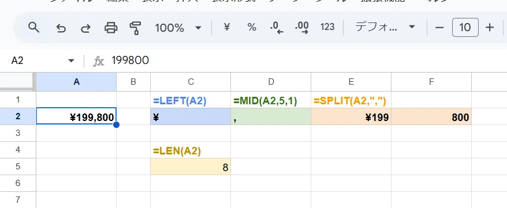Open the default font dropdown

(x=385, y=27)
